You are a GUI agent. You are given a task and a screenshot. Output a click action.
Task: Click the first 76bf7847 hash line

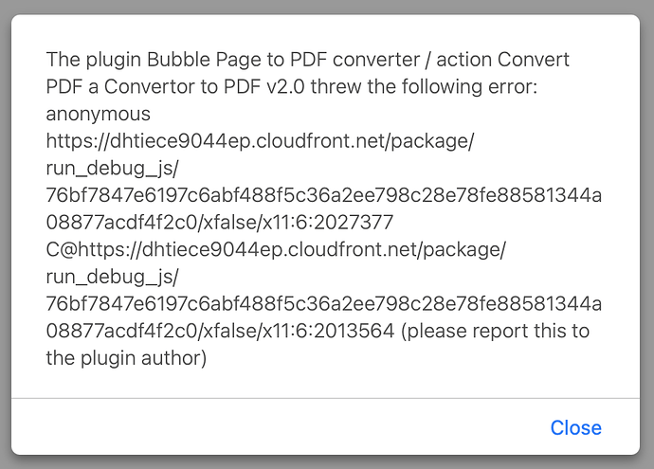pos(323,196)
